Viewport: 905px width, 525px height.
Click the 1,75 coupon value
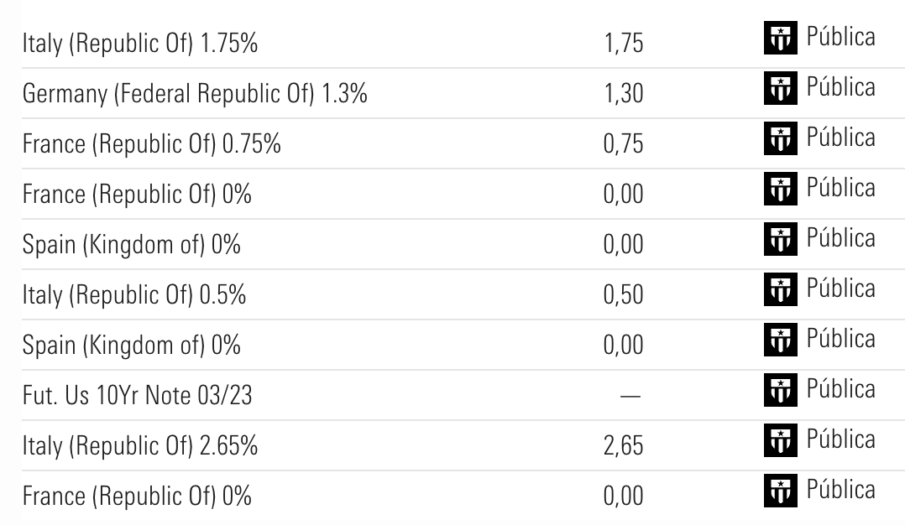623,44
